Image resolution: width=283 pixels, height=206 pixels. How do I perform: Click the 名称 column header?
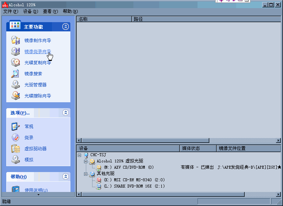coord(103,19)
